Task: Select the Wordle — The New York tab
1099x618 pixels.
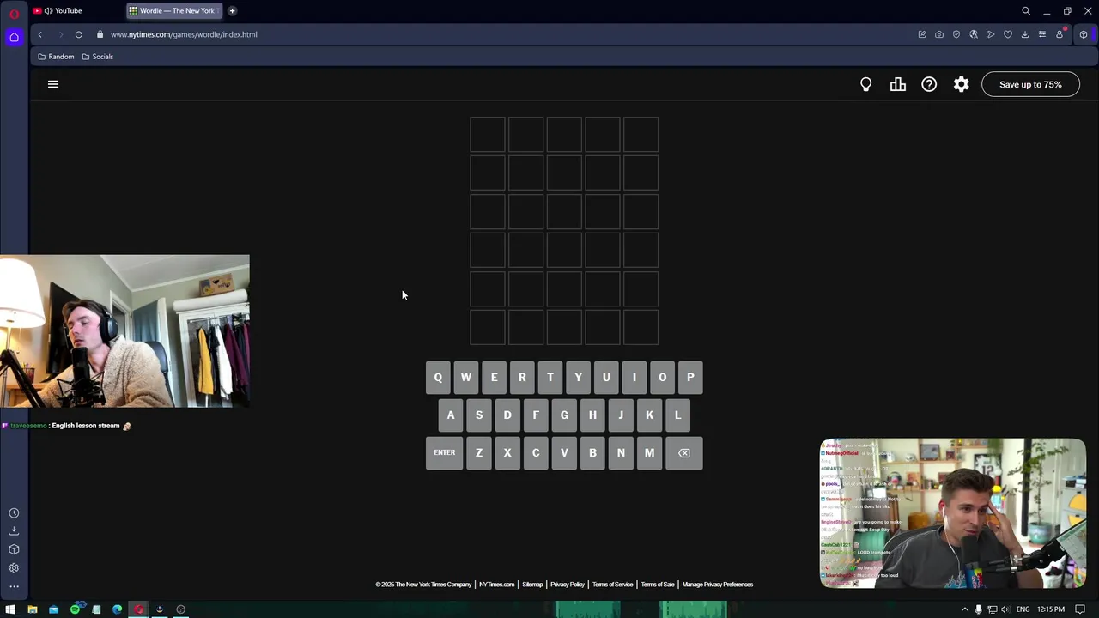Action: (x=174, y=11)
